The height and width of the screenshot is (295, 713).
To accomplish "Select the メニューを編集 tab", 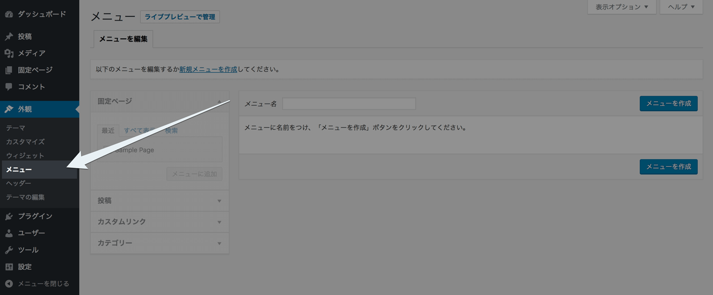I will coord(123,39).
